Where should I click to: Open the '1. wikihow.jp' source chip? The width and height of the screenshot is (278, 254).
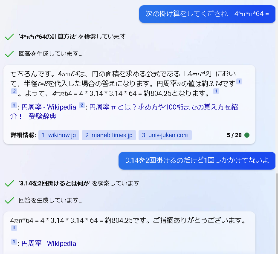pos(59,135)
